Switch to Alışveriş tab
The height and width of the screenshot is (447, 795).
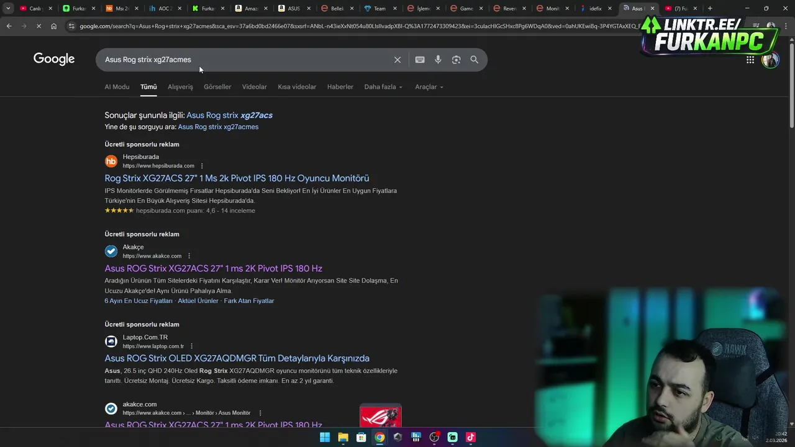coord(180,87)
